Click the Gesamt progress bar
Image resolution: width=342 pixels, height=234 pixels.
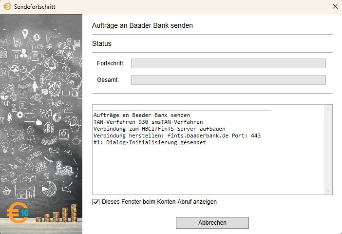click(228, 80)
